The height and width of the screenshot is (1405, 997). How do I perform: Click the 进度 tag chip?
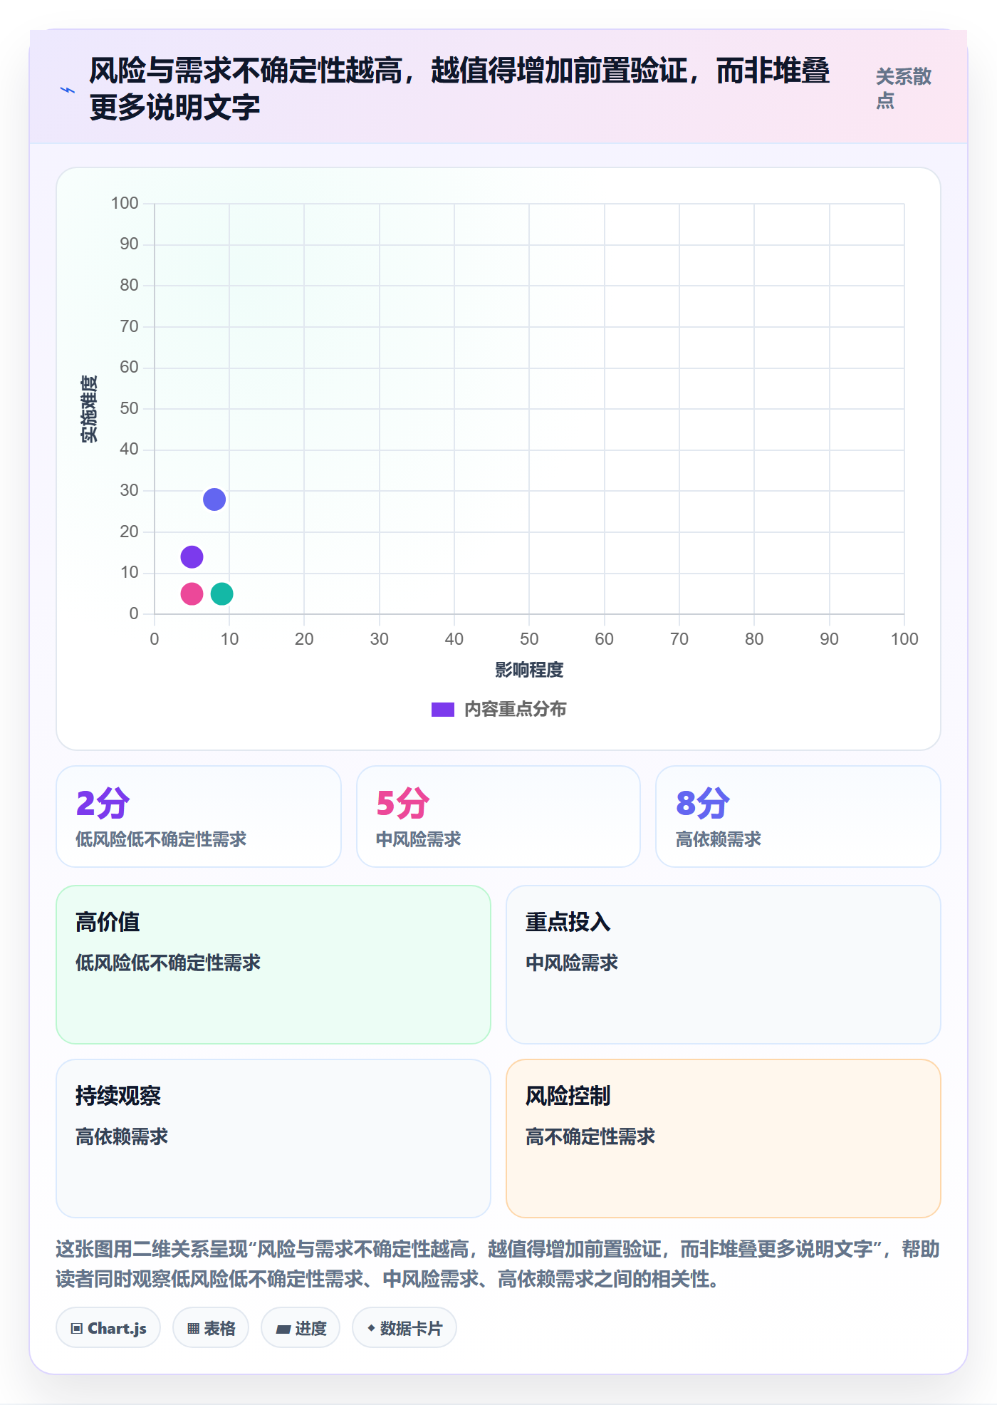(301, 1328)
